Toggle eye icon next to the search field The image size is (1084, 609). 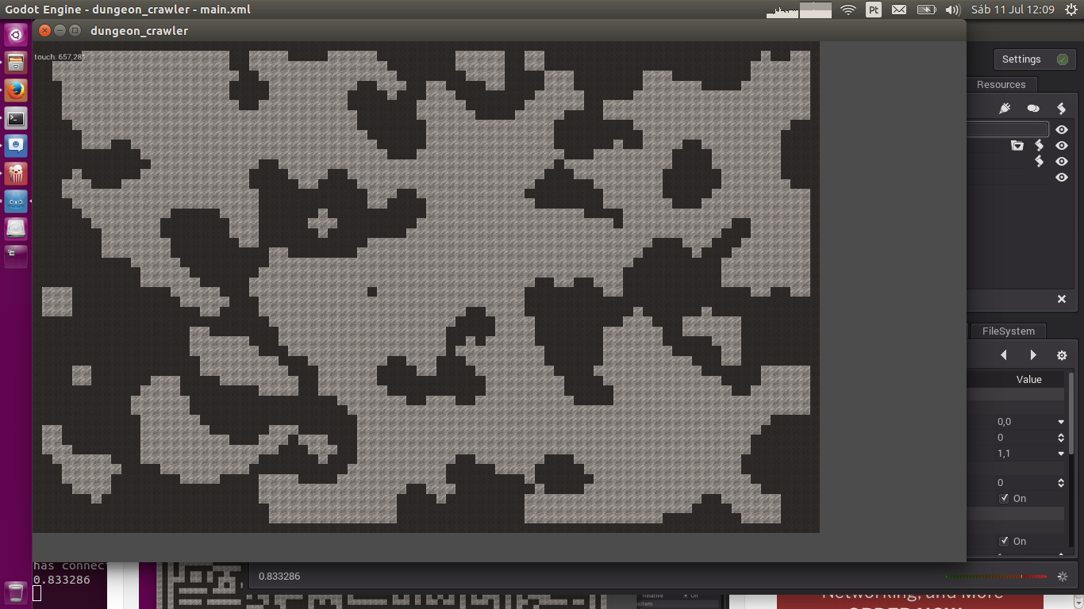[x=1062, y=129]
